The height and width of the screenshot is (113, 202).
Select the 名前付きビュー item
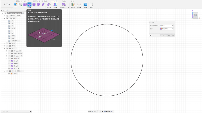point(16,41)
